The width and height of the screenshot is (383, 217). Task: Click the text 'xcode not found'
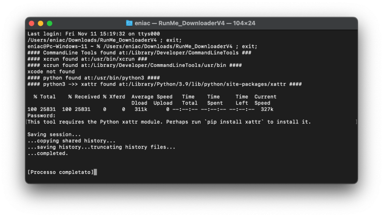(51, 72)
